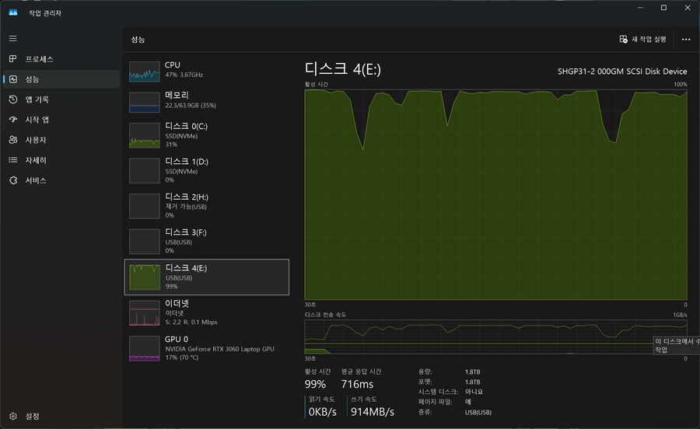700x429 pixels.
Task: Click the NVIDIA GeForce RTX 3060 Laptop GPU text
Action: pyautogui.click(x=219, y=349)
